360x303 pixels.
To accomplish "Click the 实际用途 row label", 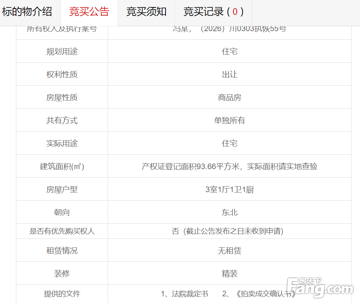I will (62, 144).
